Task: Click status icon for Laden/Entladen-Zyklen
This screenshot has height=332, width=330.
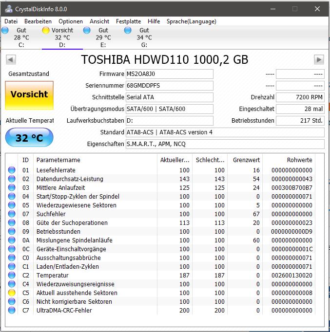Action: pos(12,266)
